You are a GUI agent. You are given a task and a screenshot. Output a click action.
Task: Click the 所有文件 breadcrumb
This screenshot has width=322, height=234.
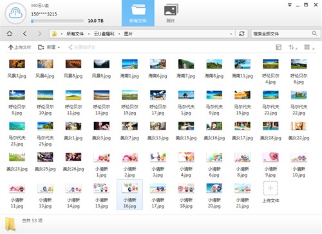[75, 34]
